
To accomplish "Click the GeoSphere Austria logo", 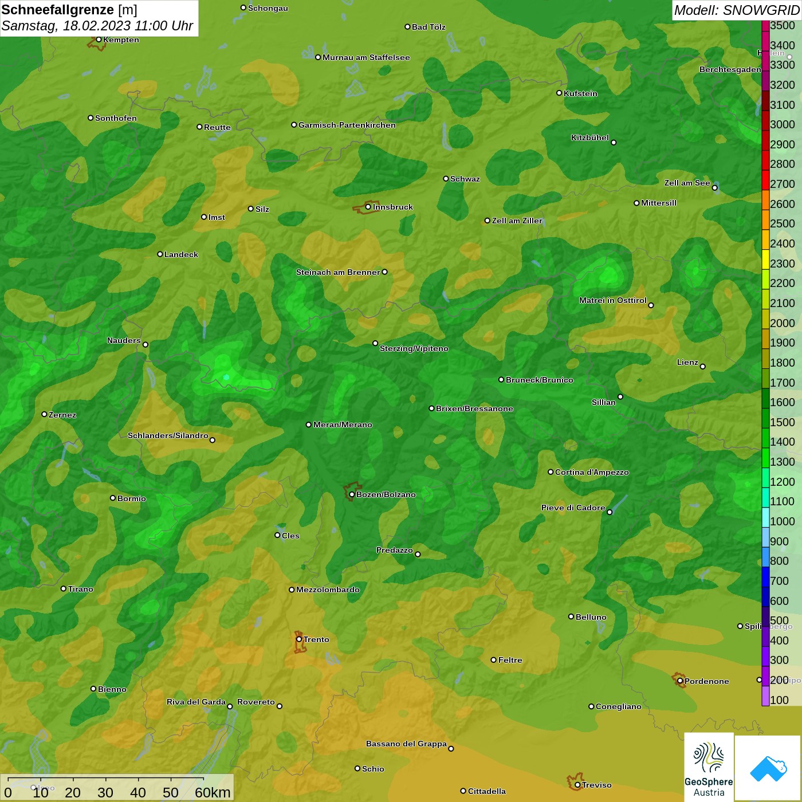I will [x=709, y=767].
